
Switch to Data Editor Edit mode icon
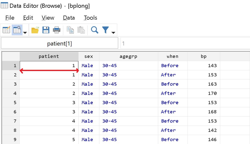(x=6, y=30)
